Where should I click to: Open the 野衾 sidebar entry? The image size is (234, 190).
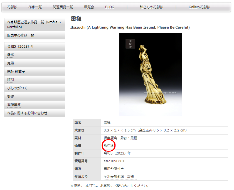[x=11, y=97]
